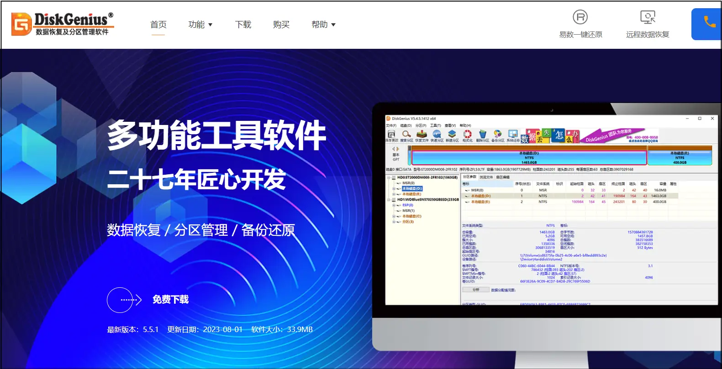
Task: Expand the website 帮助 nav dropdown
Action: (x=323, y=25)
